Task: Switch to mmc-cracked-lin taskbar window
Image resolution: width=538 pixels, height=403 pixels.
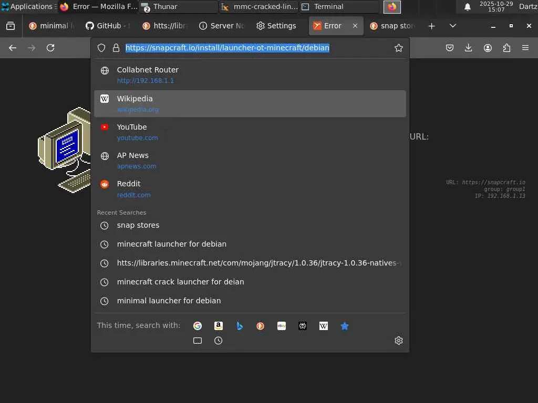Action: (259, 6)
